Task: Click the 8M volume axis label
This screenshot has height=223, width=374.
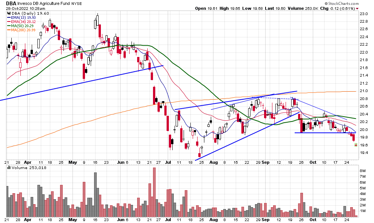Action: (363, 171)
